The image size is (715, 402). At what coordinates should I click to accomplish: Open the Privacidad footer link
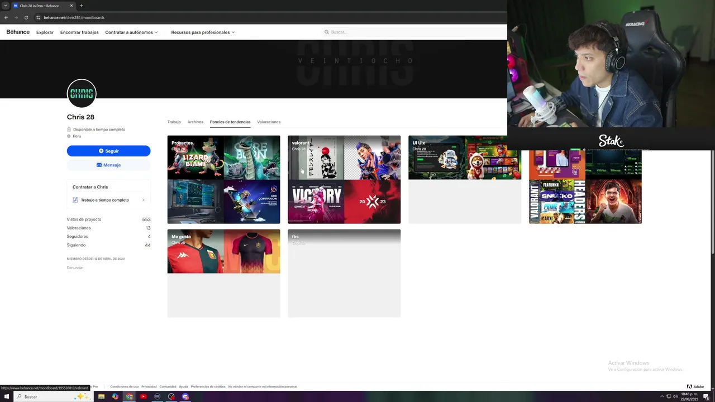(149, 386)
